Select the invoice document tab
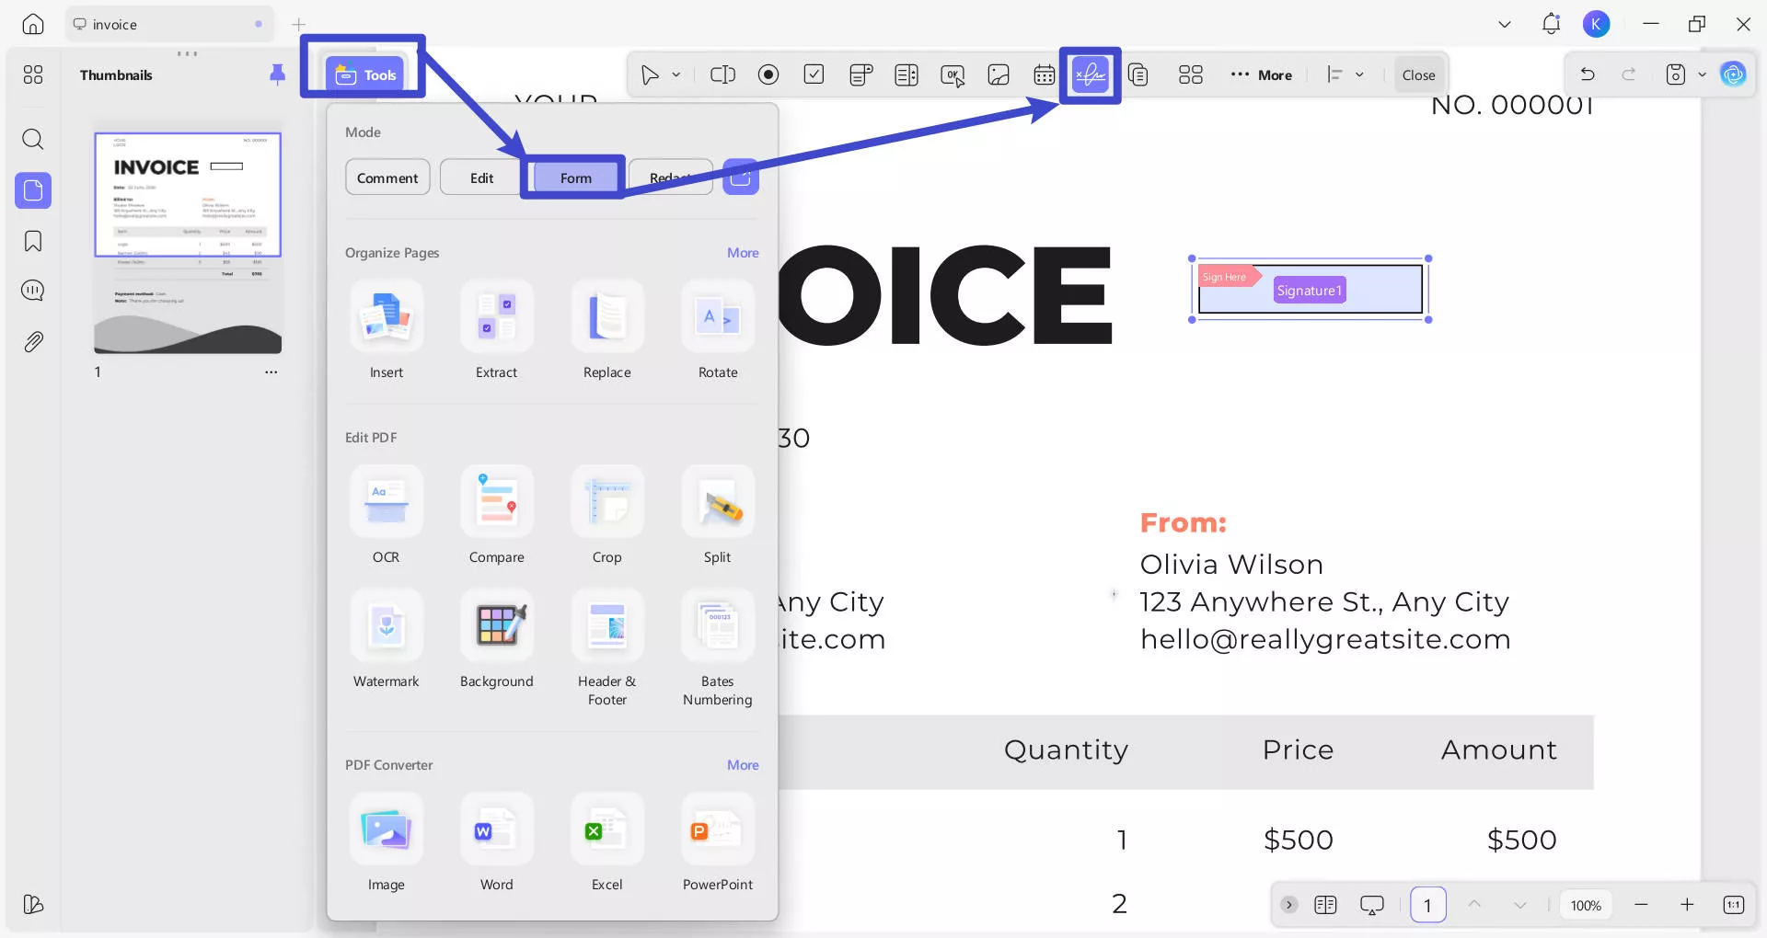Viewport: 1767px width, 938px height. (169, 25)
